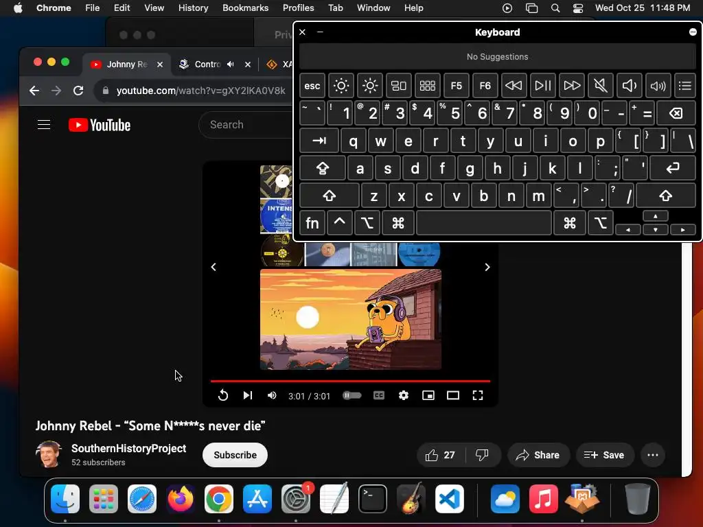Viewport: 703px width, 527px height.
Task: Tap Launchpad key on keyboard
Action: pyautogui.click(x=427, y=86)
